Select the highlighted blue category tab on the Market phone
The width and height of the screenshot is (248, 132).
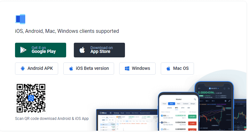pyautogui.click(x=171, y=104)
